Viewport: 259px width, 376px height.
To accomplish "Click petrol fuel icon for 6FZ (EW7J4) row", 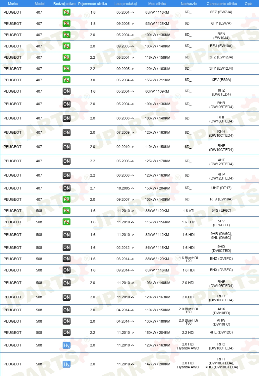I will point(67,12).
